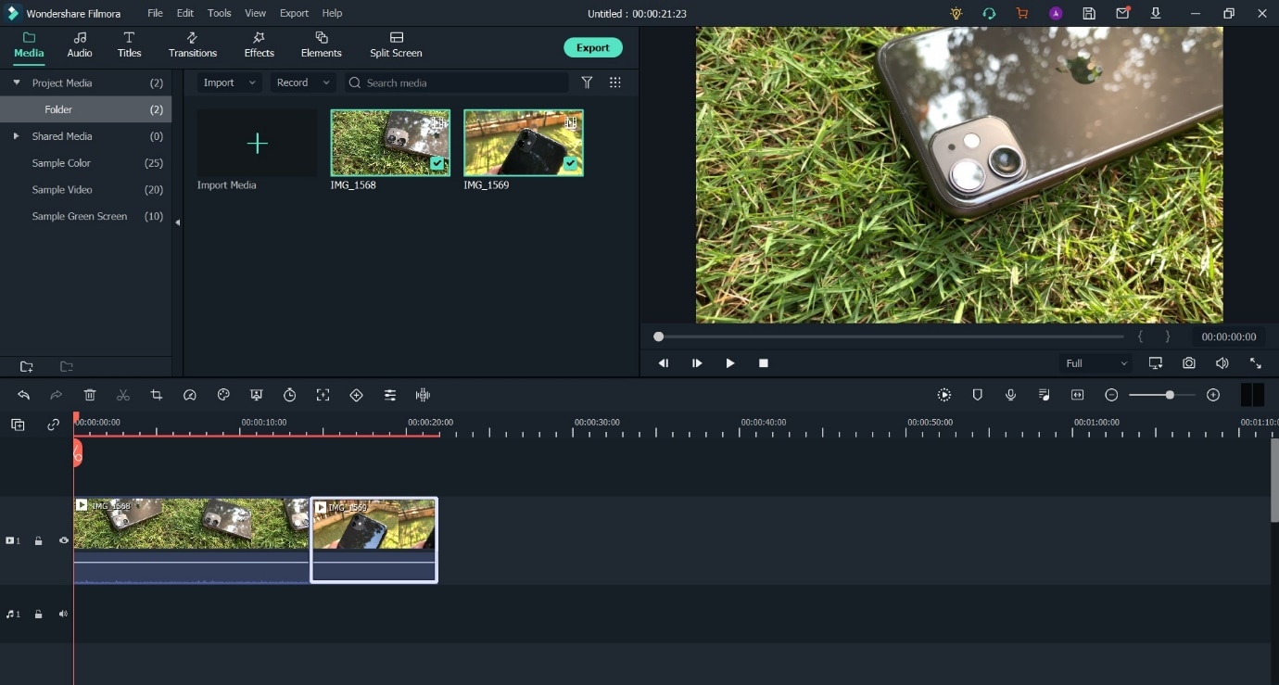Screen dimensions: 1279x685
Task: Open the shopping cart icon
Action: 1022,13
